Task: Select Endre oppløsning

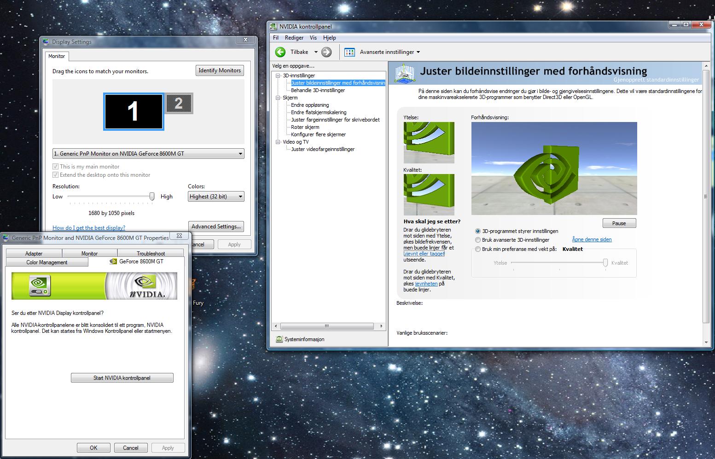Action: tap(310, 105)
